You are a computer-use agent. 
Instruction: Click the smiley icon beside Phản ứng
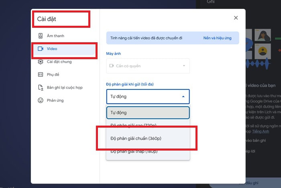pyautogui.click(x=41, y=100)
